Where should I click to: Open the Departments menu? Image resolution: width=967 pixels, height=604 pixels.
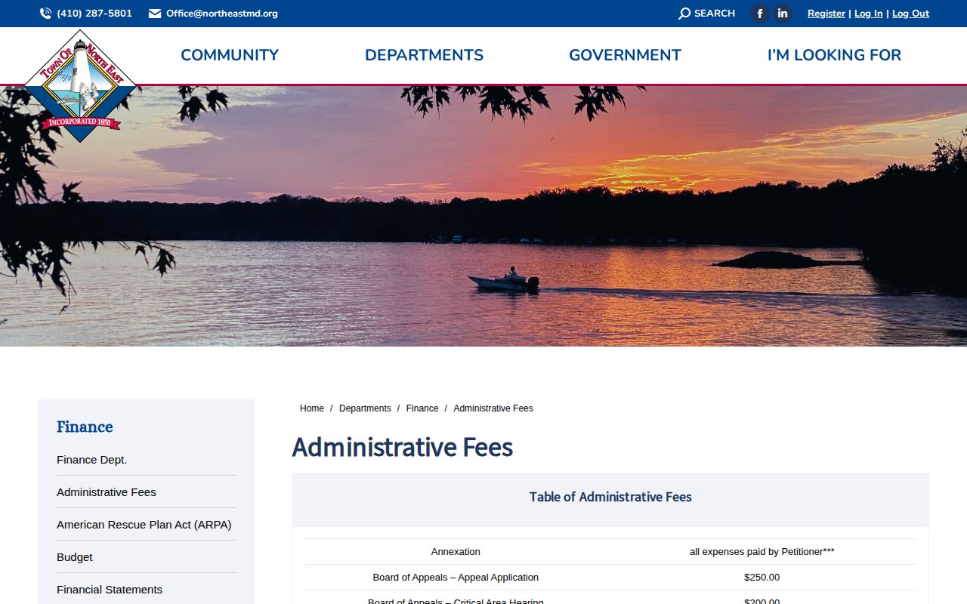point(424,55)
